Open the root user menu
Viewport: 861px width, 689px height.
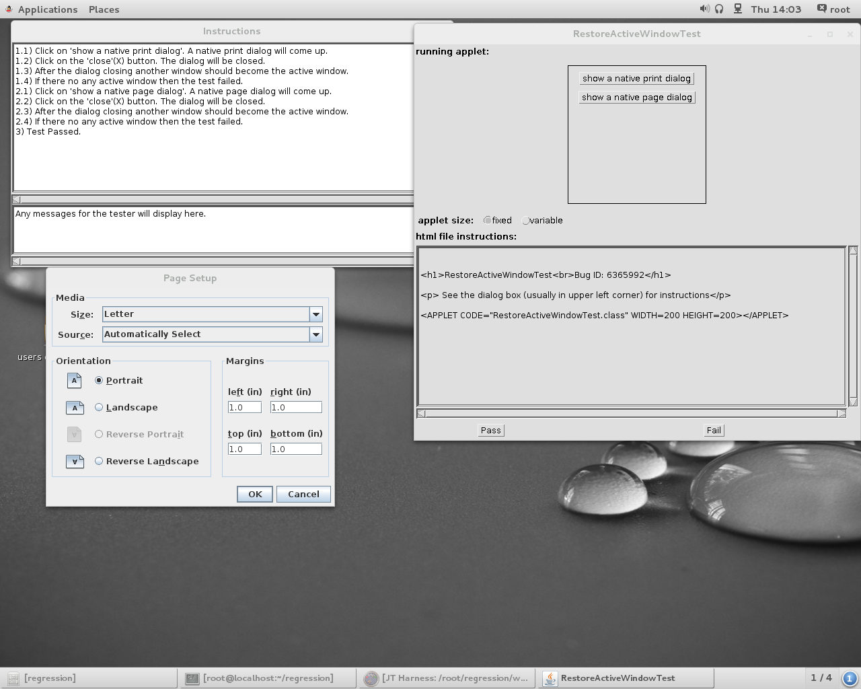point(833,9)
